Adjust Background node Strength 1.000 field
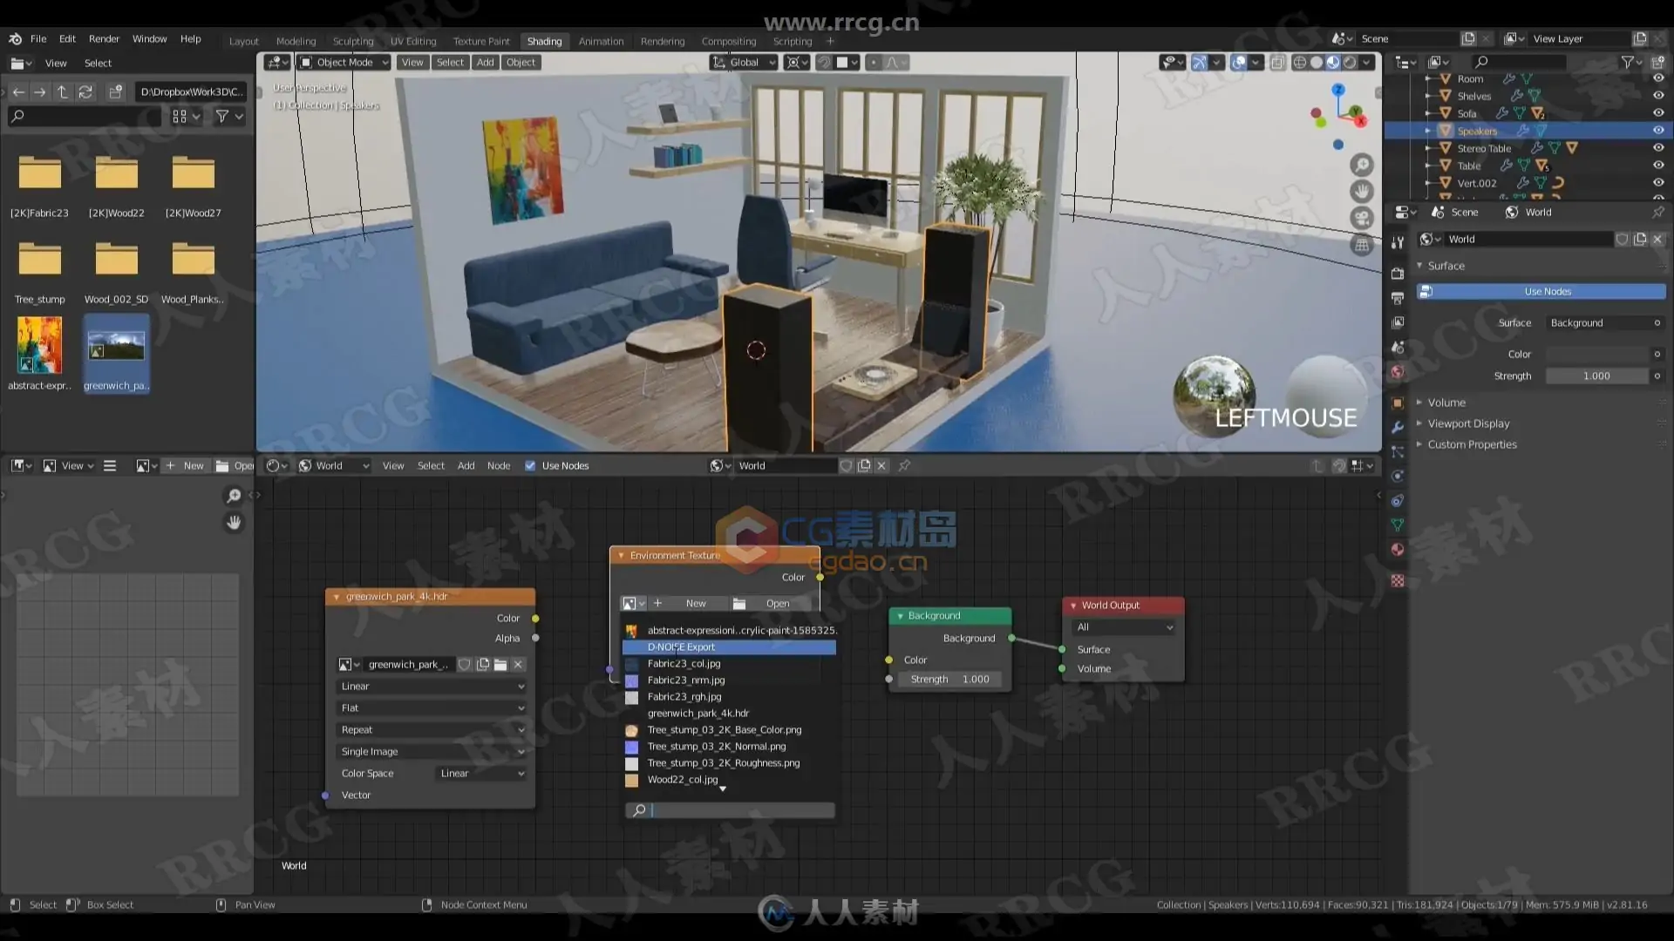Viewport: 1674px width, 941px height. point(950,680)
